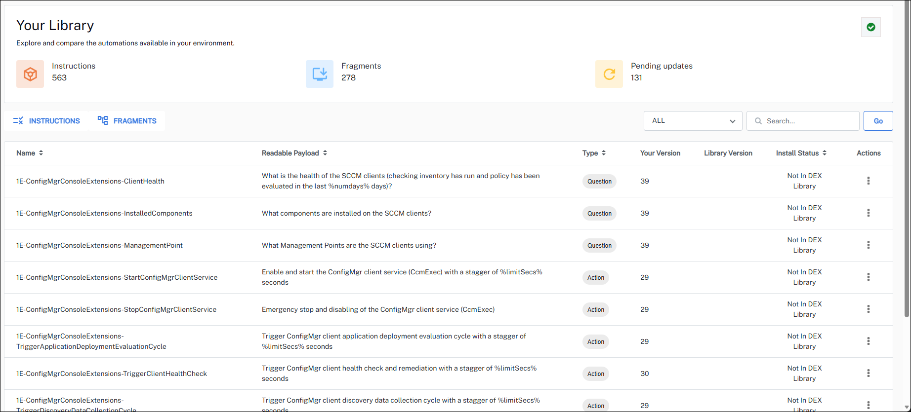Screen dimensions: 911x412
Task: Open actions menu for TriggerClientHealthCheck row
Action: [x=868, y=374]
